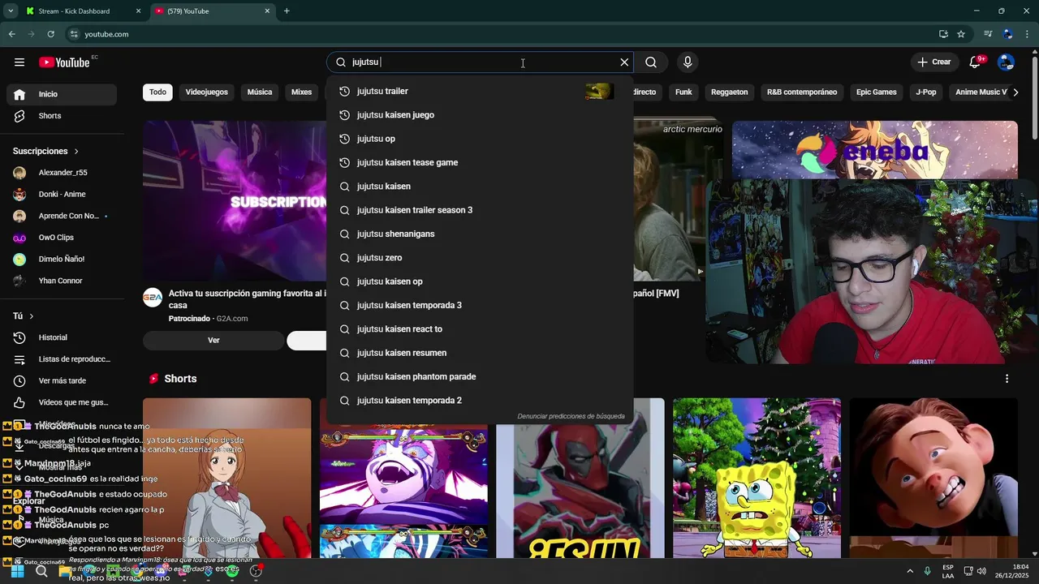Choose the suggestion 'jujutsu shenanigans'
This screenshot has height=584, width=1039.
[x=480, y=234]
